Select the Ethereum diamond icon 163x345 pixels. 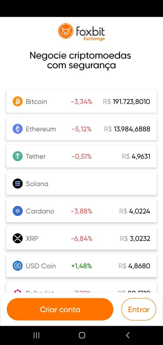17,129
